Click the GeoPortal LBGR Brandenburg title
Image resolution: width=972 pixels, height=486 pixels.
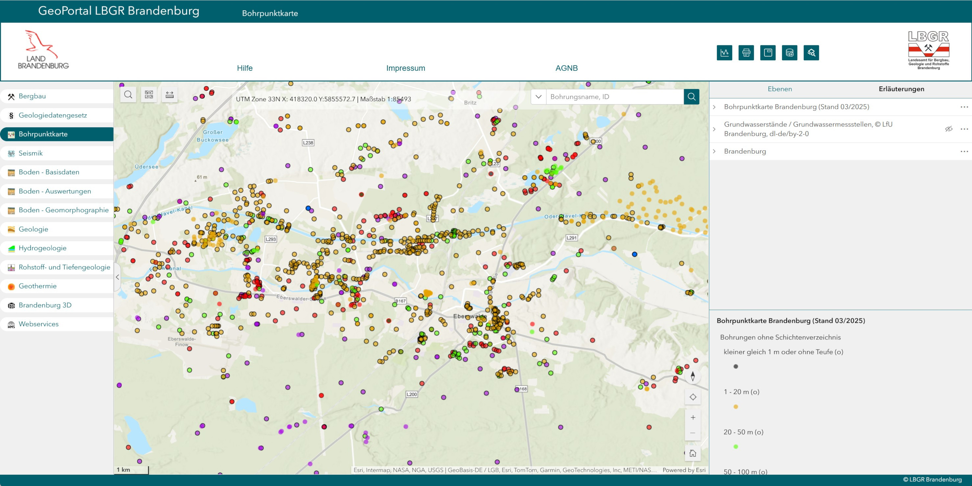119,11
